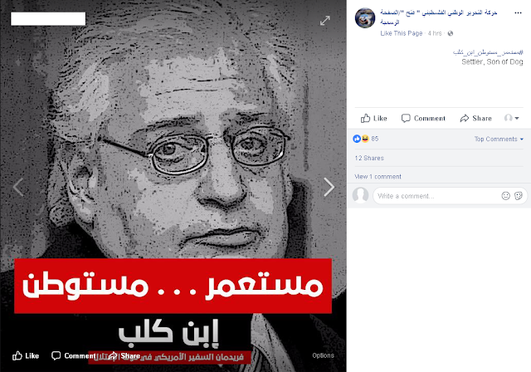531x372 pixels.
Task: Open the post-as profile selector dropdown
Action: point(511,118)
